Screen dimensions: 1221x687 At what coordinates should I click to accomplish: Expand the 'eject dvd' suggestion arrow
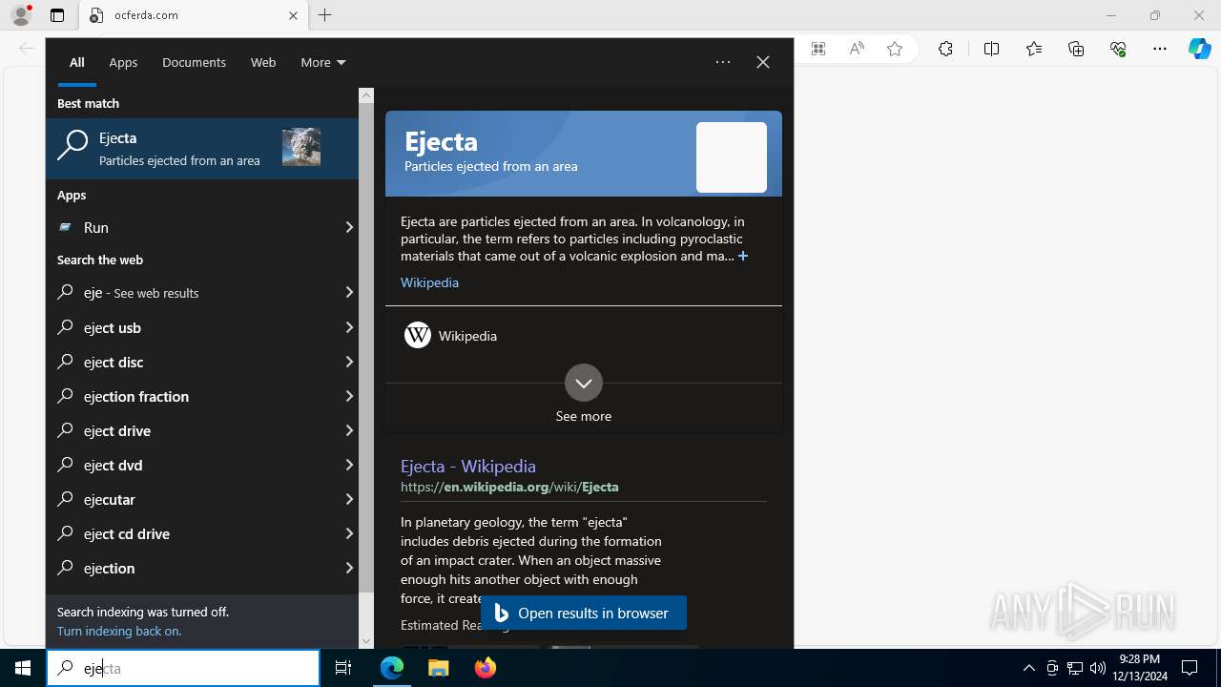pos(349,465)
